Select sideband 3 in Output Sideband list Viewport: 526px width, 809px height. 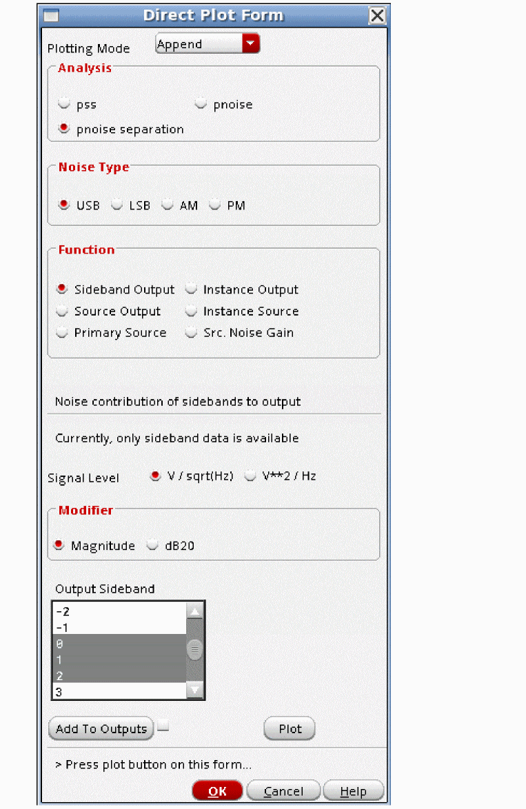pyautogui.click(x=119, y=691)
